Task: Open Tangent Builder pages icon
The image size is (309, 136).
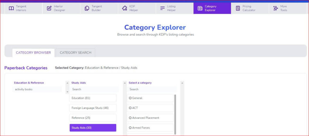Action: click(x=87, y=8)
